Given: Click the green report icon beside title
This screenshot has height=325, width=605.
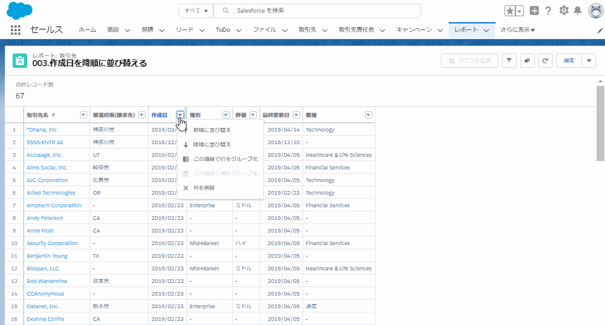Looking at the screenshot, I should coord(20,61).
